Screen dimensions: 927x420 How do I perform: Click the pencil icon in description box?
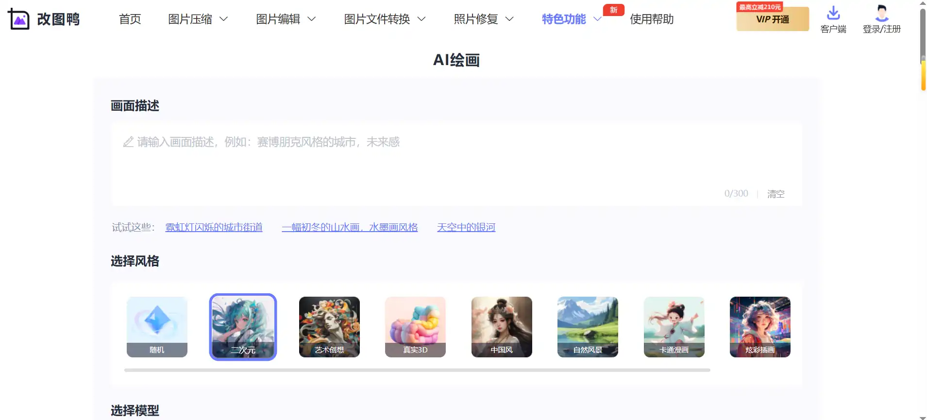click(x=128, y=142)
